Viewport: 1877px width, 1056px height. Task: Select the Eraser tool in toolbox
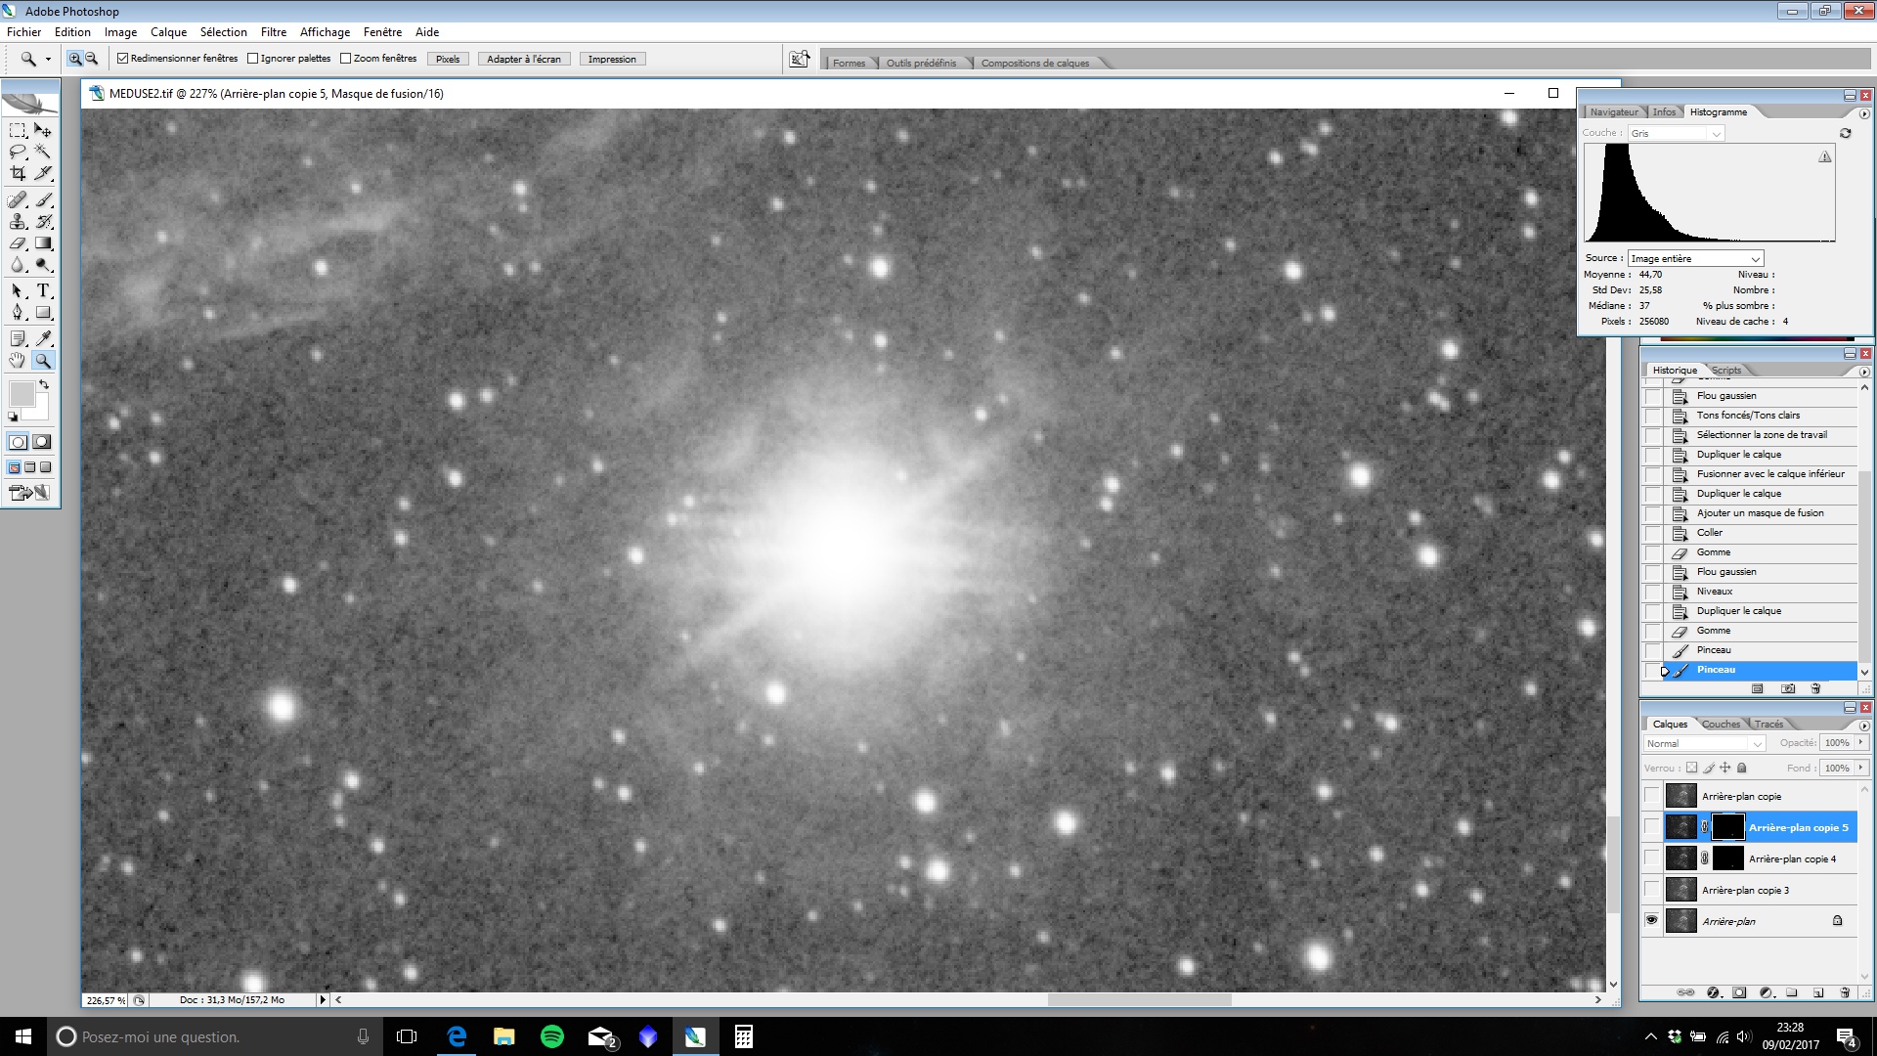point(18,243)
